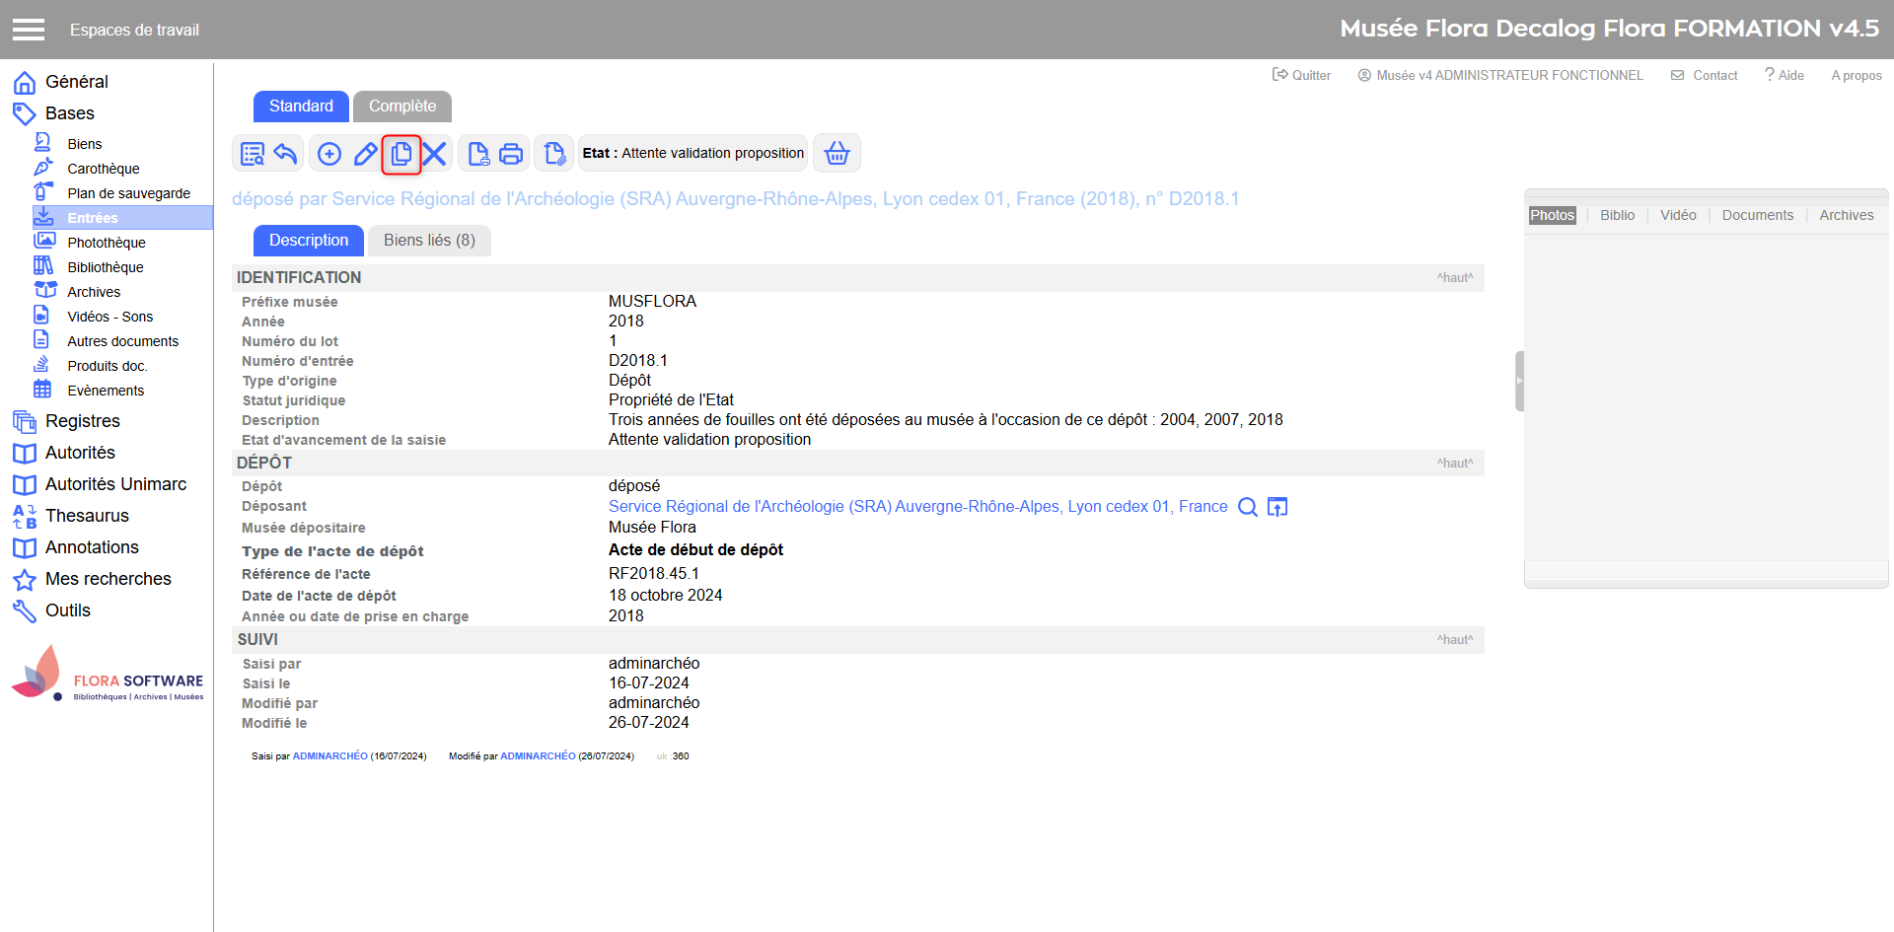Viewport: 1894px width, 932px height.
Task: Open the Service Régional de l'Archéologie déposant link
Action: [917, 507]
